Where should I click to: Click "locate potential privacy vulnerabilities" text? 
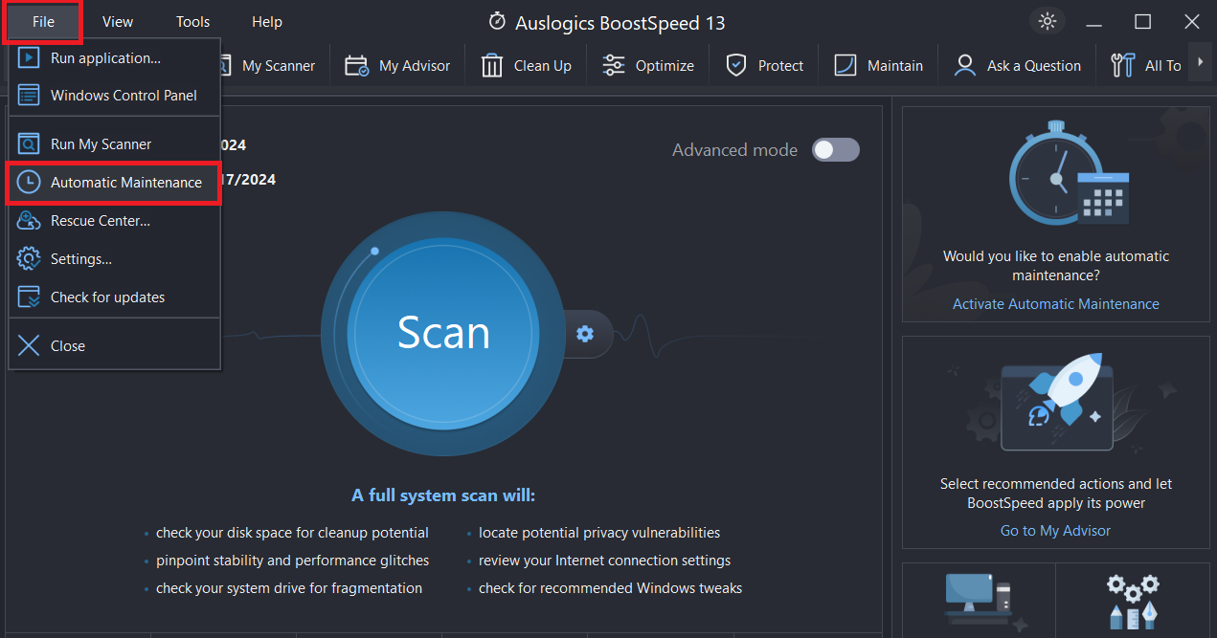click(599, 533)
